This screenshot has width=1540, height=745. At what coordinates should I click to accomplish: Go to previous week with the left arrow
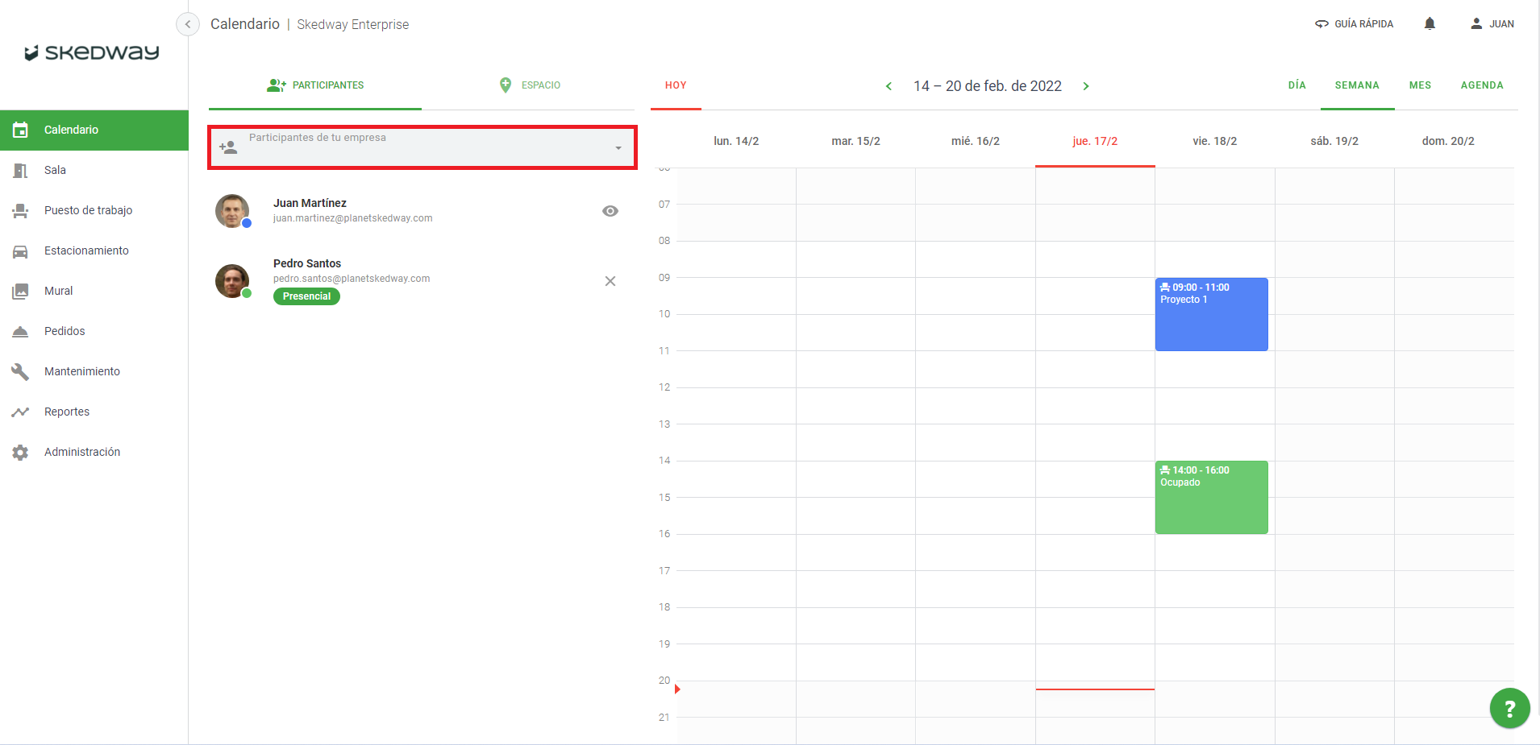pos(889,86)
